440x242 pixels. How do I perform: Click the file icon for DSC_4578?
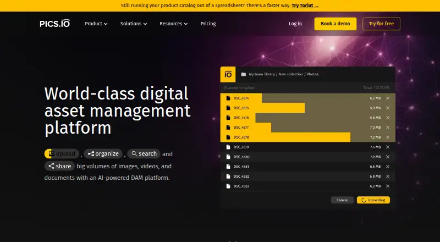228,137
